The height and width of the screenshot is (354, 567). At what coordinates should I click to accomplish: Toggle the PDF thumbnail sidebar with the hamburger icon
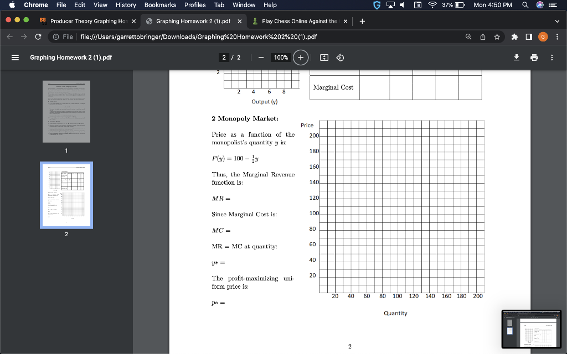15,58
